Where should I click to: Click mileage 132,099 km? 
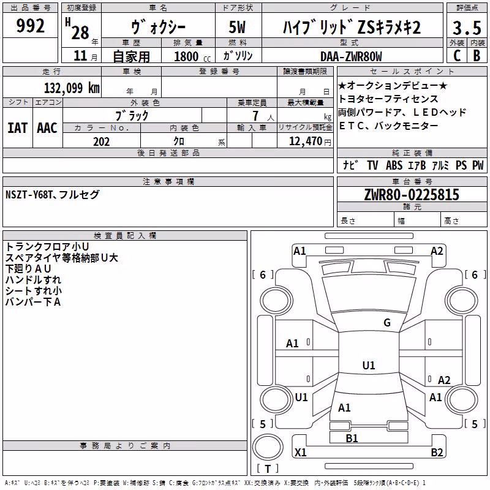point(72,88)
